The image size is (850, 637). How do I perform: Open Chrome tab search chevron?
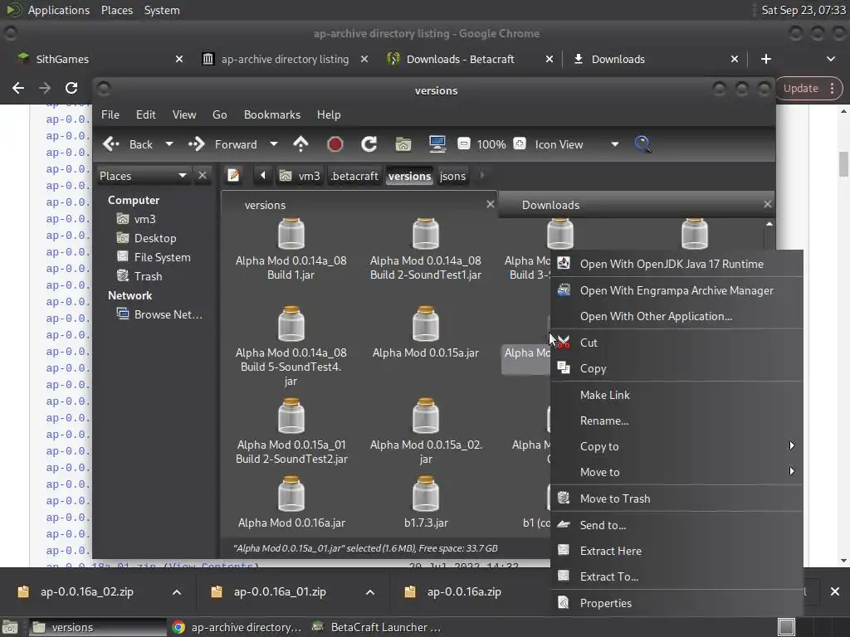coord(830,59)
